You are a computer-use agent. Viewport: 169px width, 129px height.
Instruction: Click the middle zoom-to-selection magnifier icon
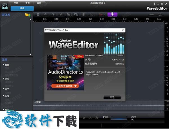coord(90,118)
